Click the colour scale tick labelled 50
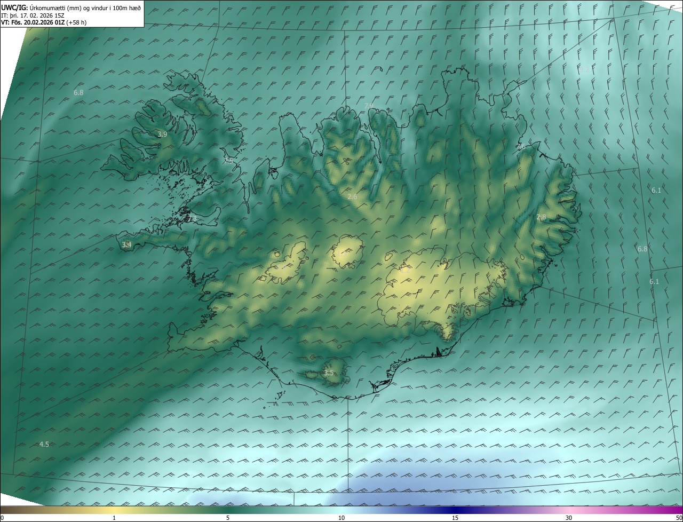This screenshot has width=683, height=522. 679,518
